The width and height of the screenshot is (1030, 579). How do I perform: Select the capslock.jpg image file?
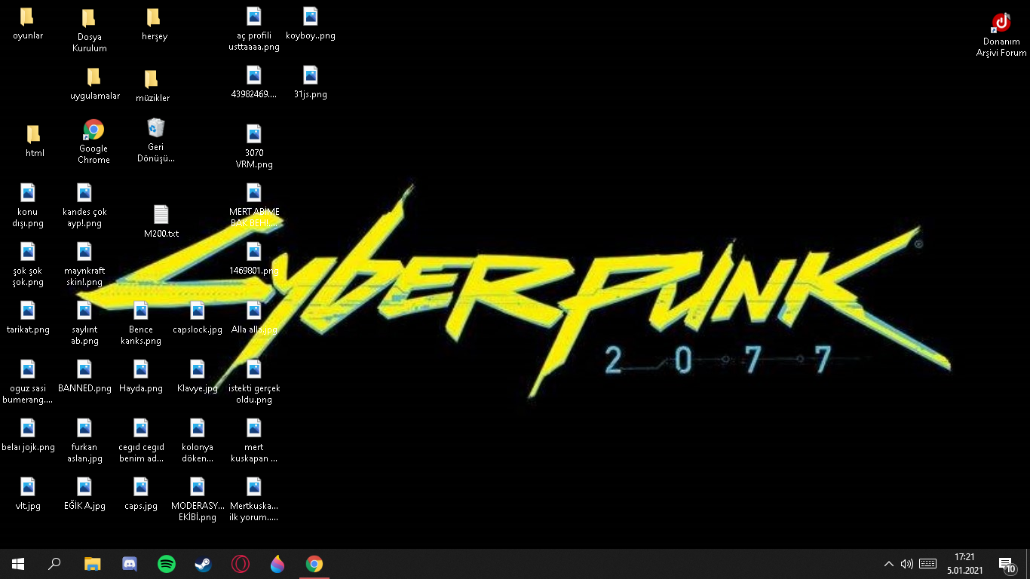click(x=198, y=317)
